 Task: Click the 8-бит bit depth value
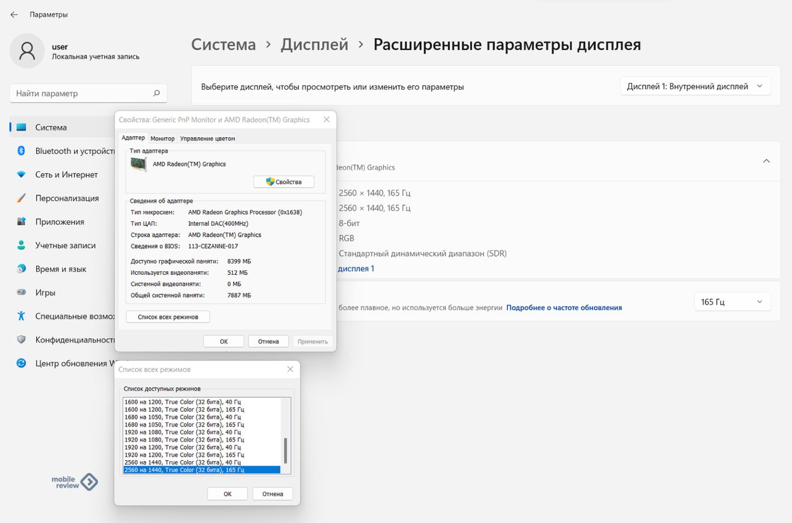[x=349, y=223]
